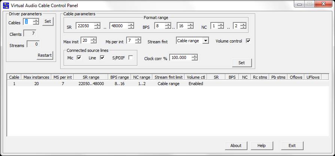This screenshot has width=335, height=156.
Task: Increase the Cables count with spinner
Action: click(36, 20)
